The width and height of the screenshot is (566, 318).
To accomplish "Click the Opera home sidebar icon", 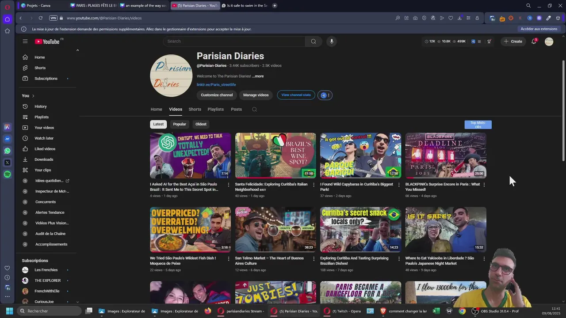I will coord(7,19).
